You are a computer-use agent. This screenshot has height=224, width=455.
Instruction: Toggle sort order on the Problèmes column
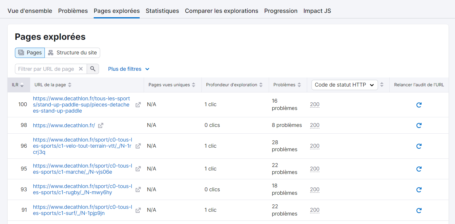coord(299,85)
